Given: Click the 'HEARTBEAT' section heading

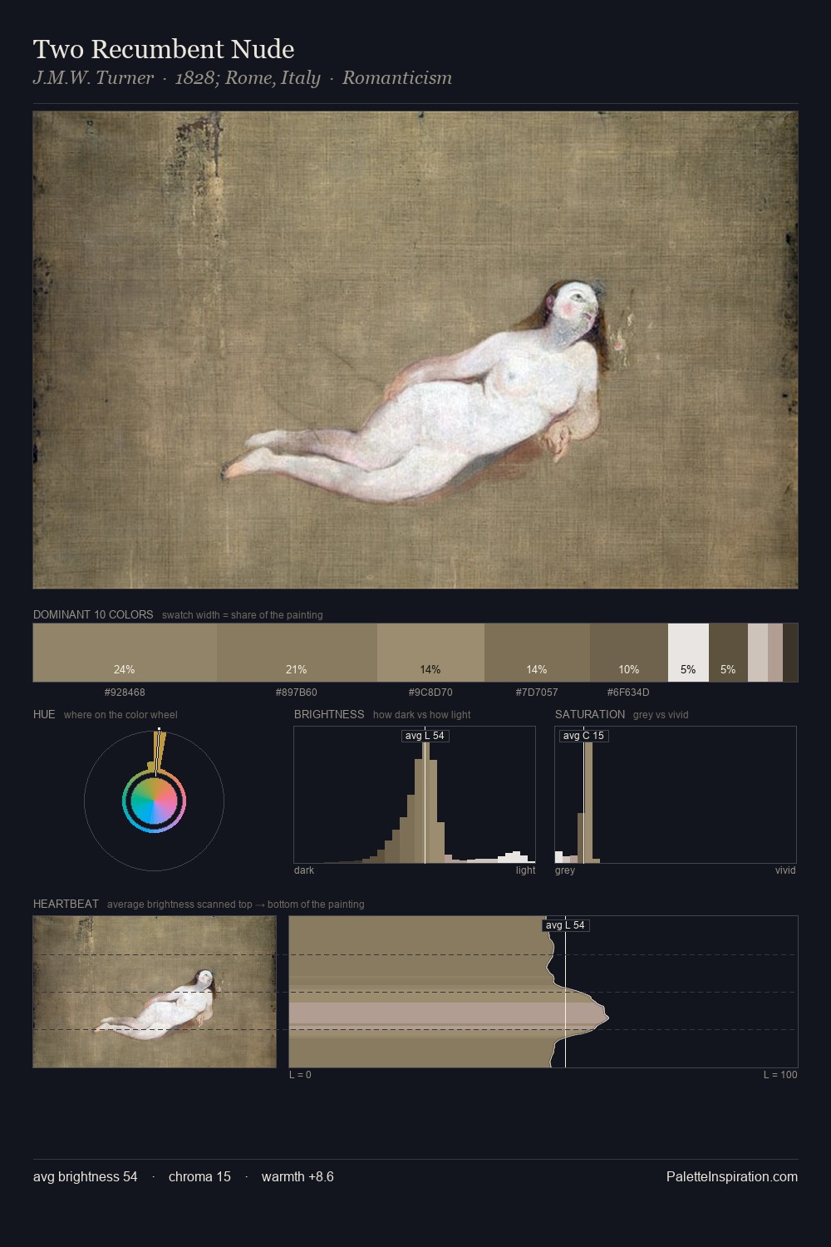Looking at the screenshot, I should tap(66, 904).
